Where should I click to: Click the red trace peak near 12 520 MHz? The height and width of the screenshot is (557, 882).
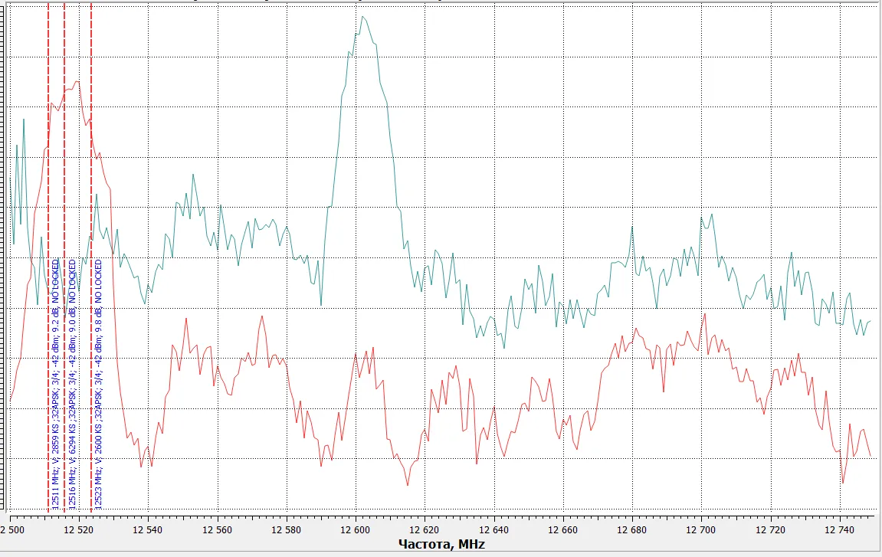point(77,81)
